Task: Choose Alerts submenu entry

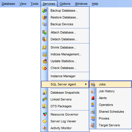Action: [110, 98]
